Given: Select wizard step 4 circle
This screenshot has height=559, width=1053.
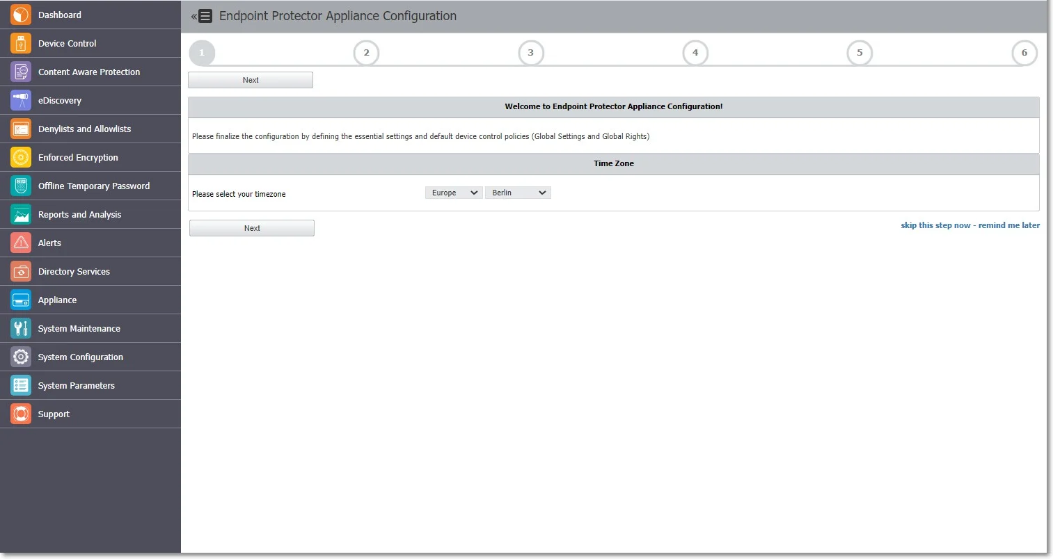Looking at the screenshot, I should coord(695,53).
